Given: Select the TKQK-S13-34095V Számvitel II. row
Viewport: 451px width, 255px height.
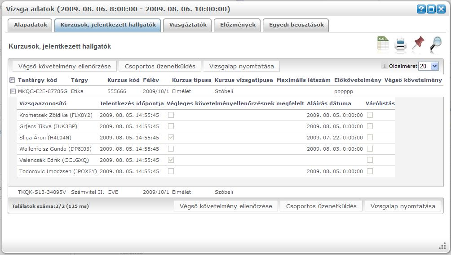Looking at the screenshot, I should tap(226, 192).
